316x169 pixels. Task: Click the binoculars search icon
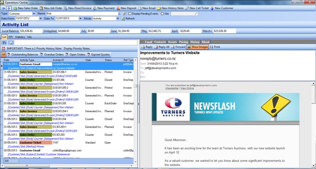pyautogui.click(x=4, y=43)
